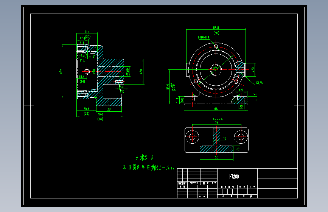Pick the top screw hole in front view
This screenshot has width=328, height=212.
click(x=216, y=46)
